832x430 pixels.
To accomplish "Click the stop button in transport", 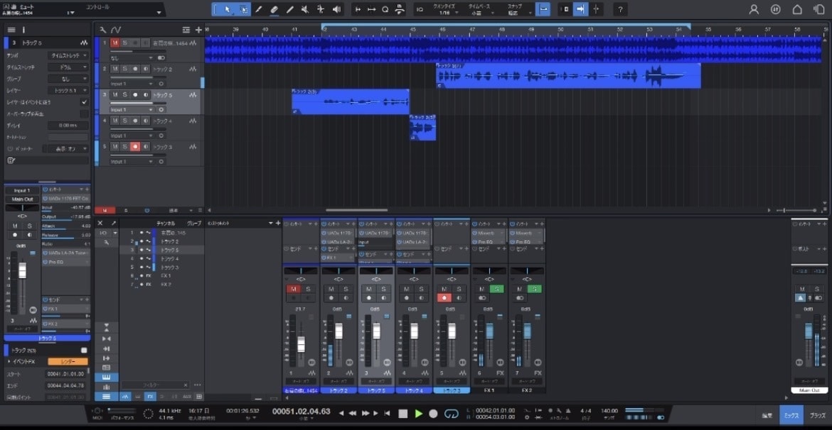I will 403,413.
